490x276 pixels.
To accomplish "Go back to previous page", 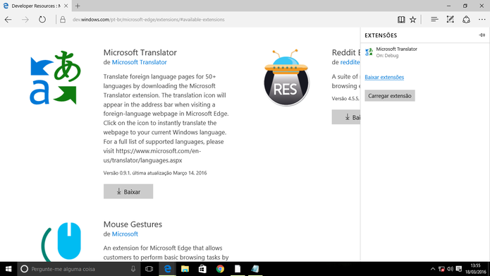I will (x=8, y=19).
